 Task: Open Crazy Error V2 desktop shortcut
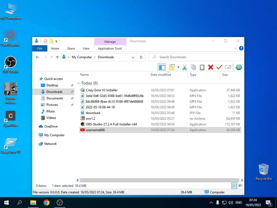click(11, 146)
